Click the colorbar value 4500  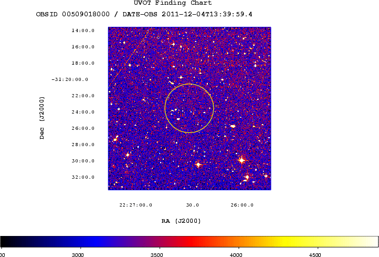click(x=315, y=255)
